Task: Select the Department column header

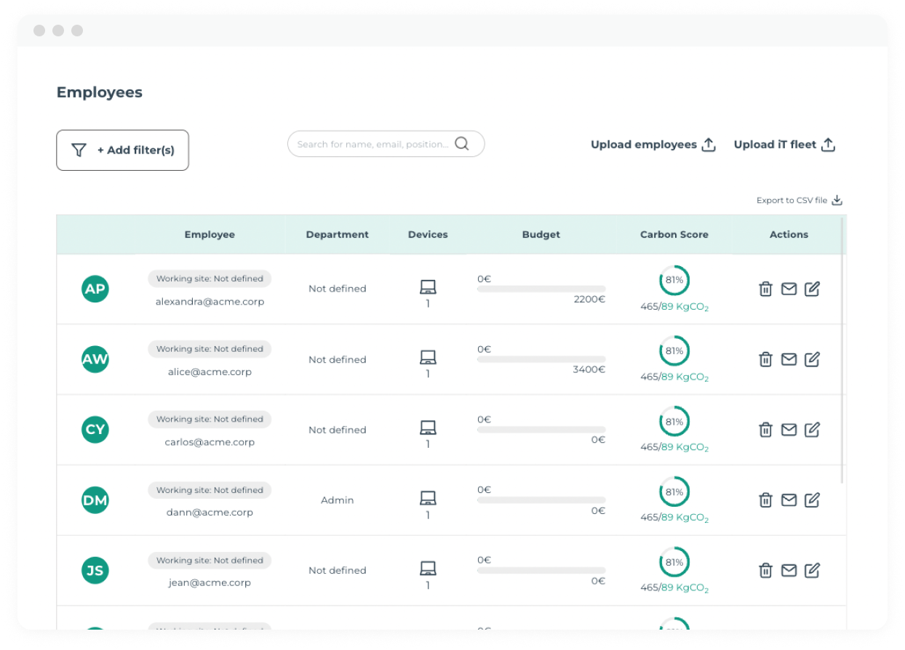Action: 337,234
